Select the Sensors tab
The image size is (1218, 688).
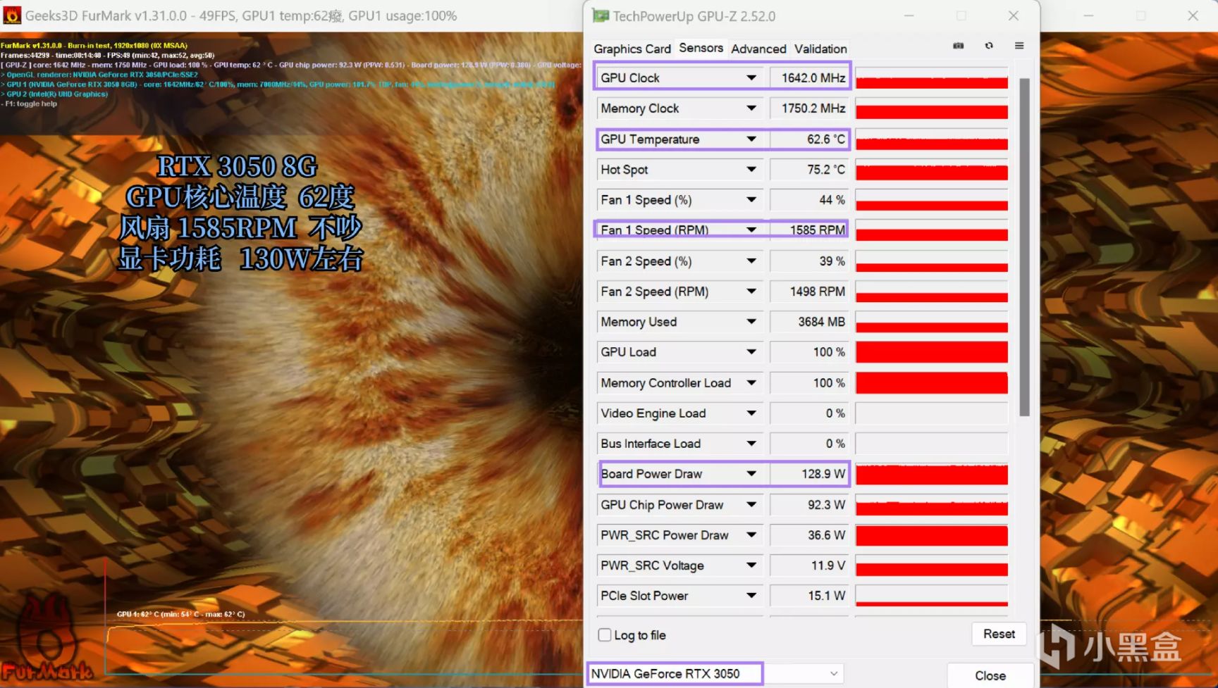701,48
